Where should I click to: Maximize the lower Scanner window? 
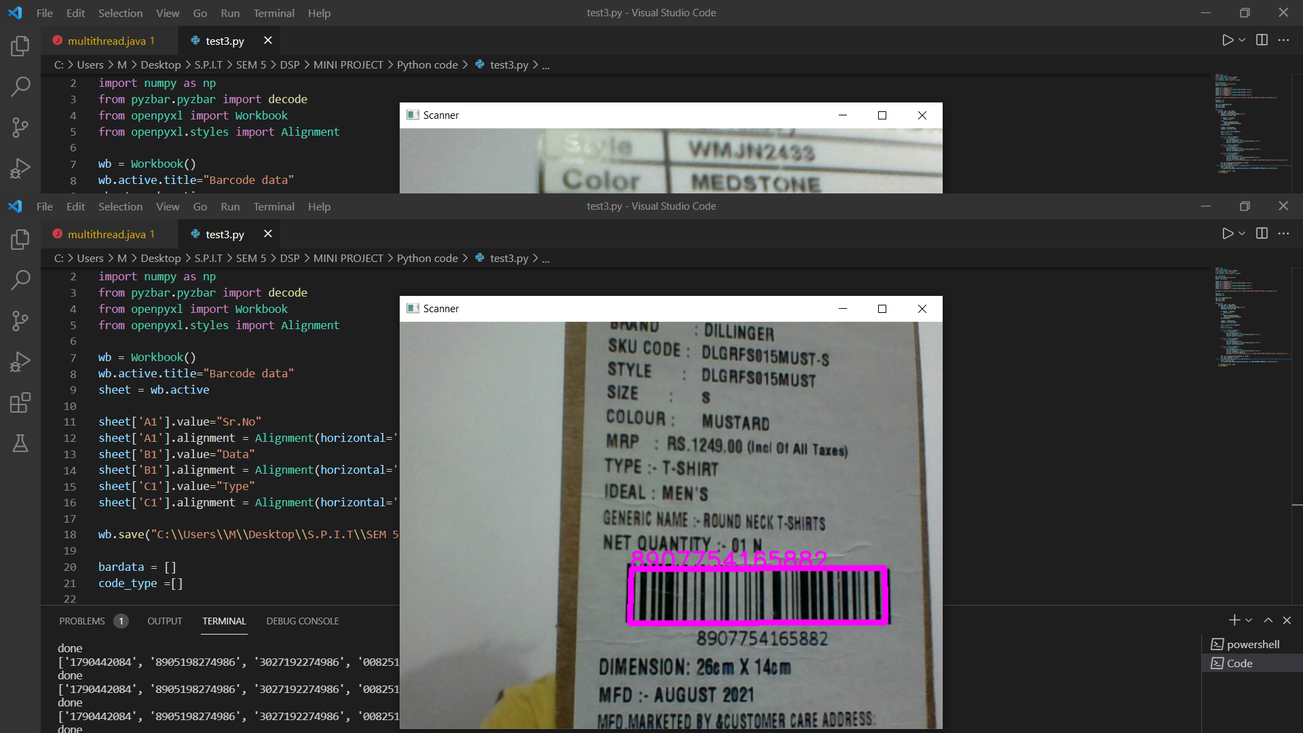click(882, 309)
